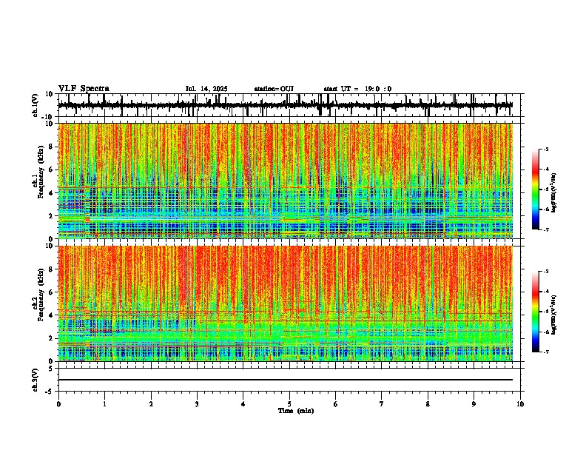The width and height of the screenshot is (586, 453).
Task: Click the "Time (min)" axis label
Action: click(296, 411)
